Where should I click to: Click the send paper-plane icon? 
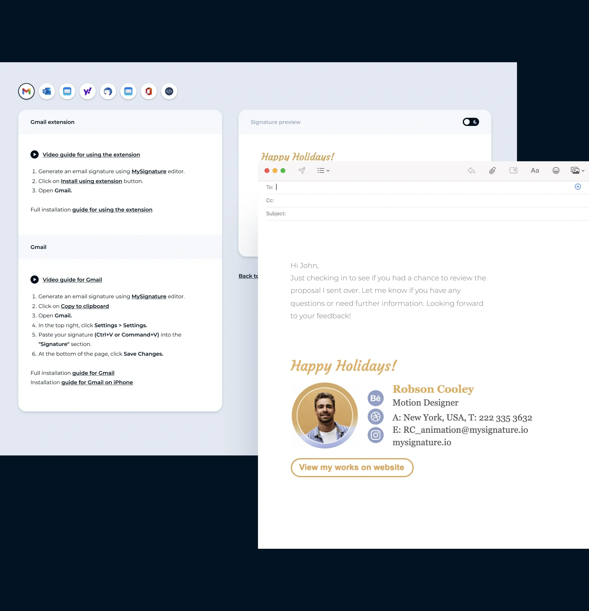click(x=302, y=171)
